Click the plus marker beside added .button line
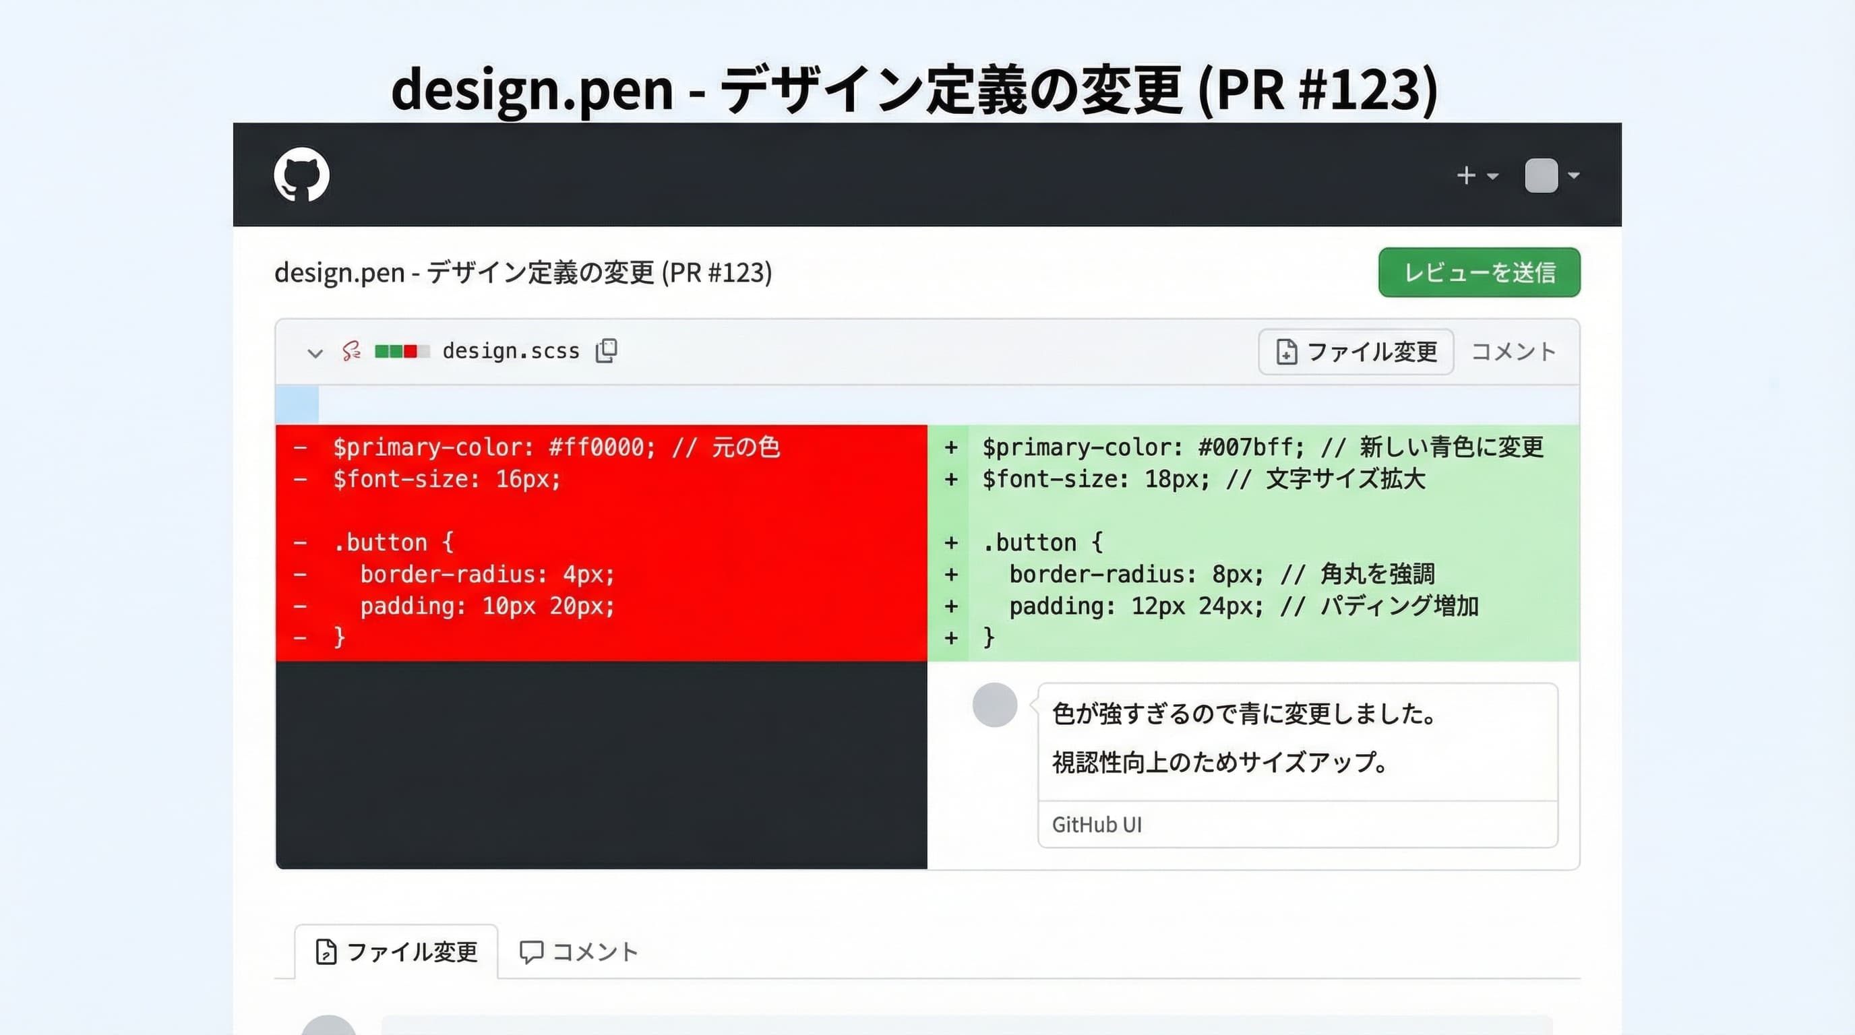This screenshot has height=1035, width=1855. [951, 542]
